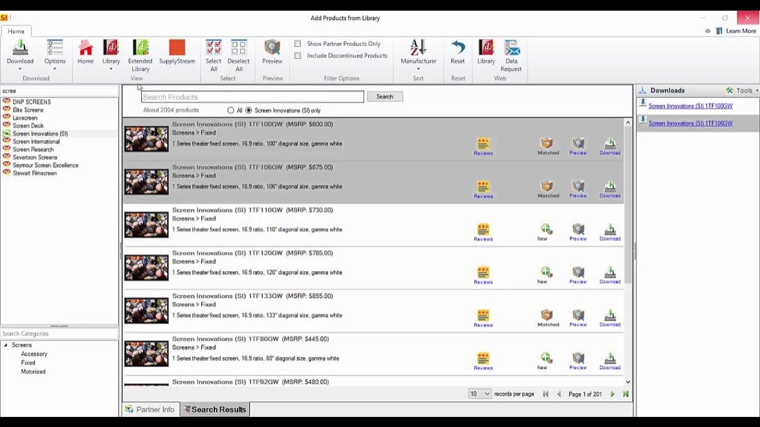Click the Search Categories field
760x427 pixels.
point(59,334)
